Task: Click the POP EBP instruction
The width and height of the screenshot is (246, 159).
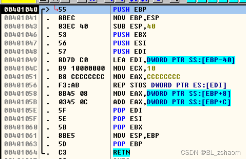Action: [127, 144]
